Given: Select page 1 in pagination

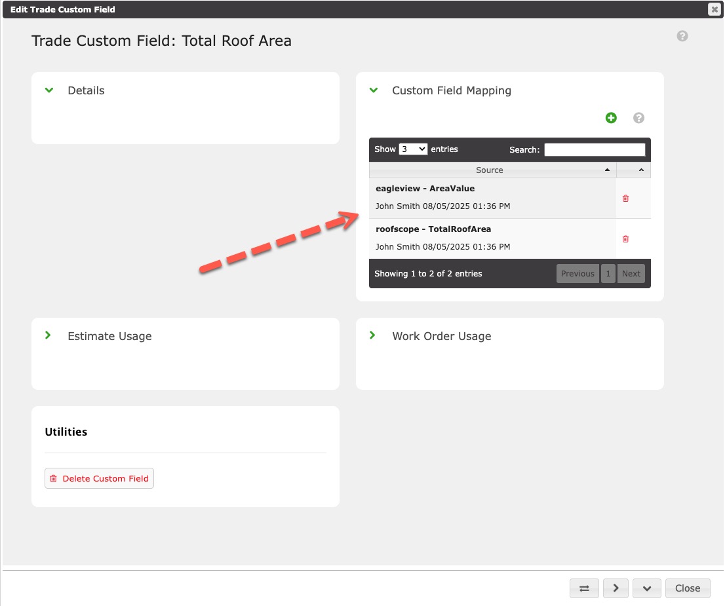Looking at the screenshot, I should pos(608,273).
